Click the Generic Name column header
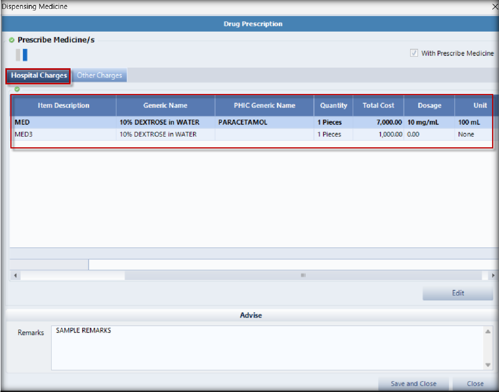Screen dimensions: 499x392 (x=165, y=105)
